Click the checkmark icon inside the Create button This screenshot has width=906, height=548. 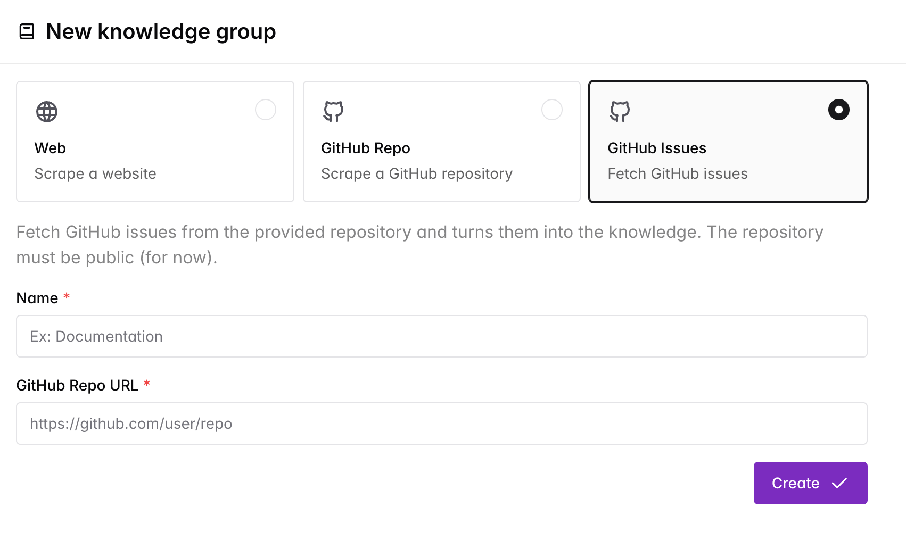(x=839, y=483)
